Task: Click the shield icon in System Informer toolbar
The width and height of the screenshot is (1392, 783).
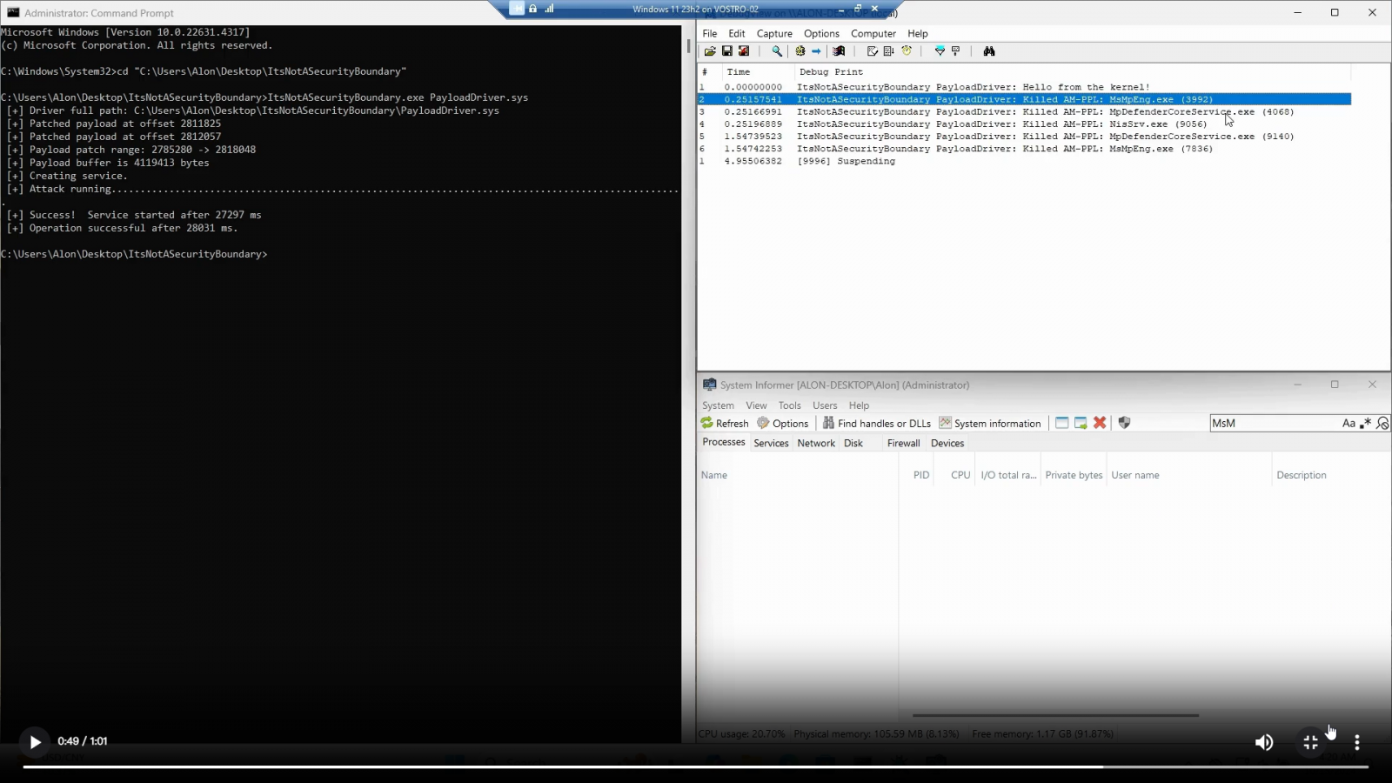Action: pyautogui.click(x=1124, y=423)
